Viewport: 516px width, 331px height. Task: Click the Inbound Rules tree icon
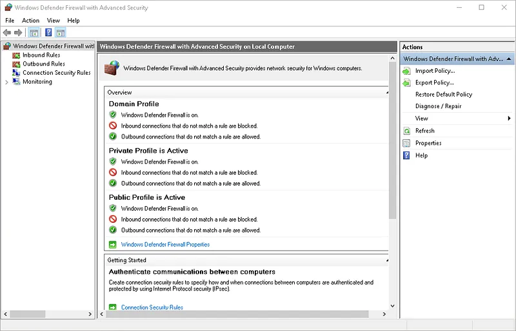(16, 55)
